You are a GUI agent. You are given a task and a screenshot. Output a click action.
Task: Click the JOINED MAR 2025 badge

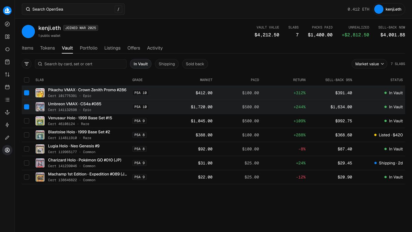point(81,28)
